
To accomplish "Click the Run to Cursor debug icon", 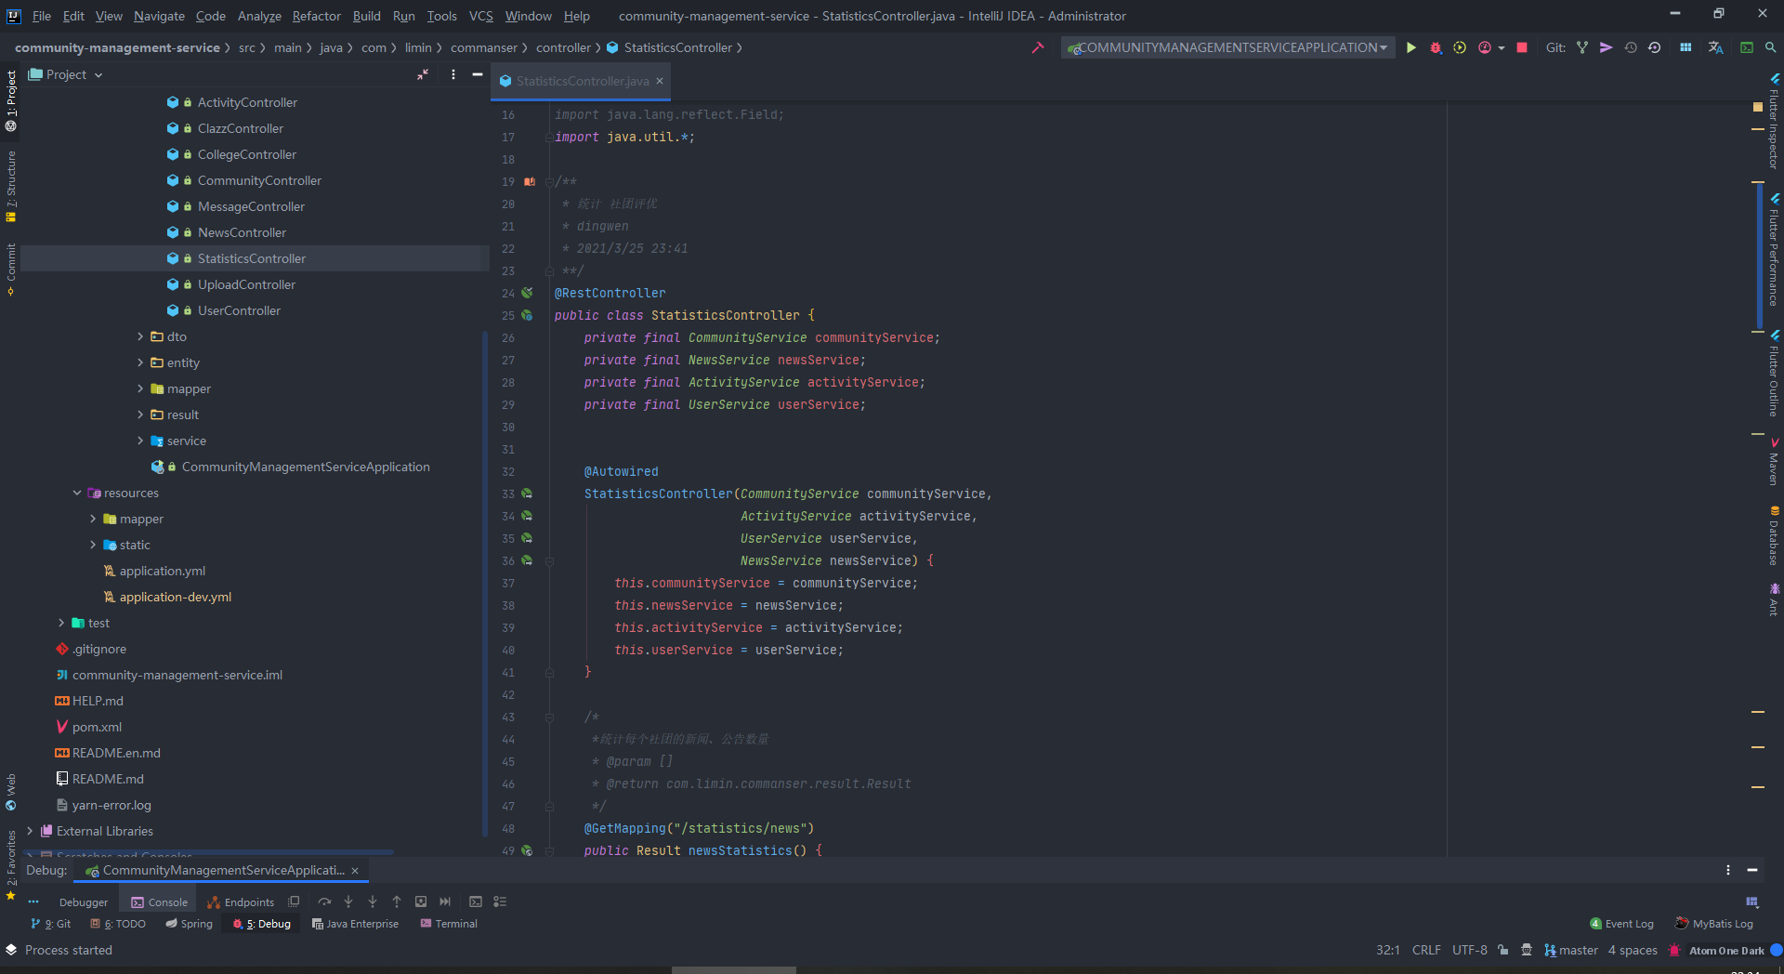I will (445, 902).
